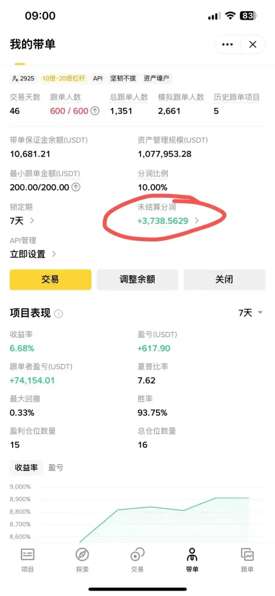Tap the up-arrow icon beside 200.00/200.00
Image resolution: width=275 pixels, height=596 pixels.
click(76, 187)
